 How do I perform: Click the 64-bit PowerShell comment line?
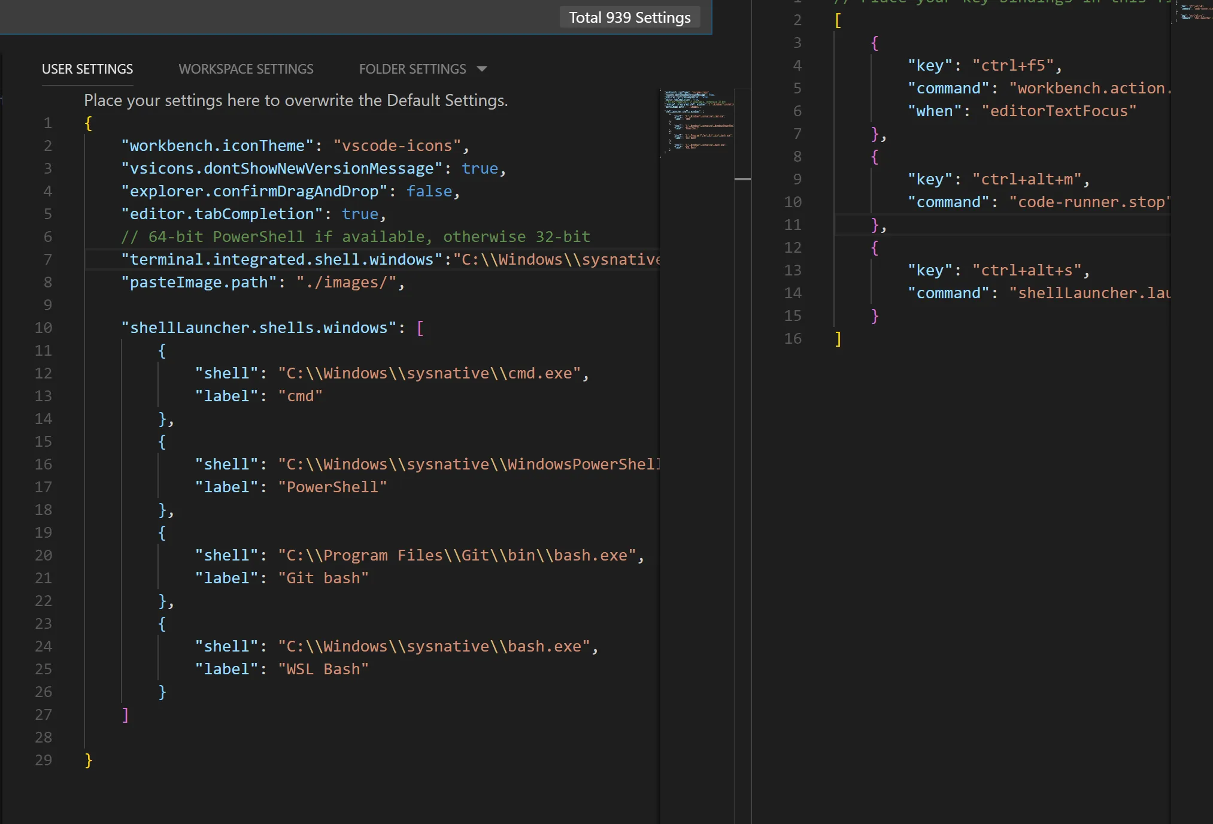click(x=356, y=237)
